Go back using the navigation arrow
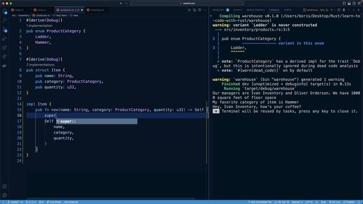 pyautogui.click(x=121, y=3)
